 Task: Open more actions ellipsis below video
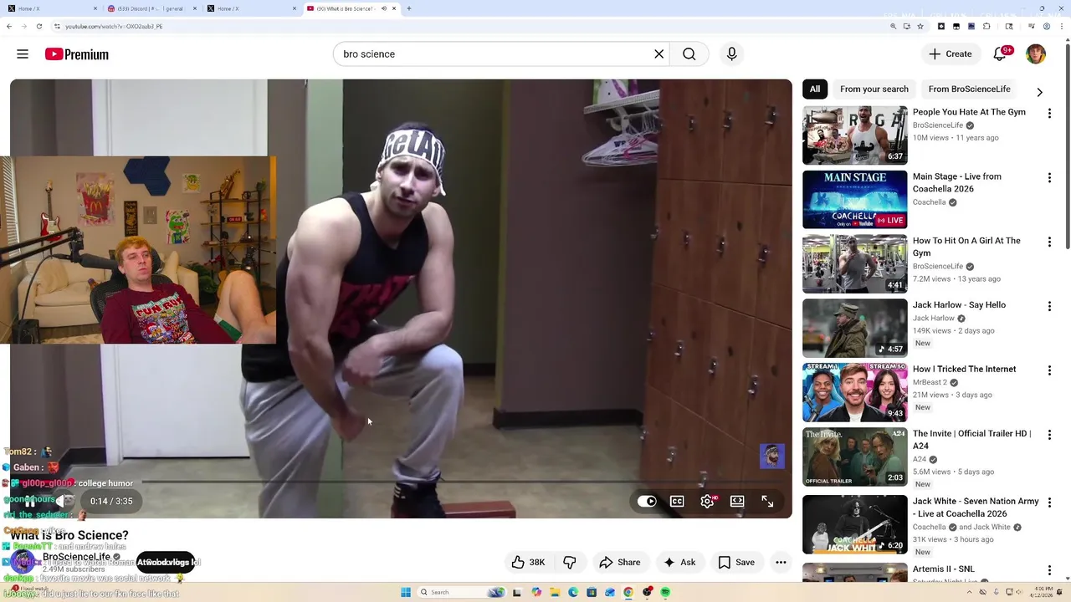[781, 563]
